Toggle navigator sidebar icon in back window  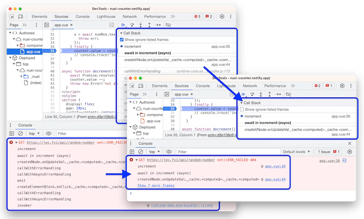coord(47,25)
